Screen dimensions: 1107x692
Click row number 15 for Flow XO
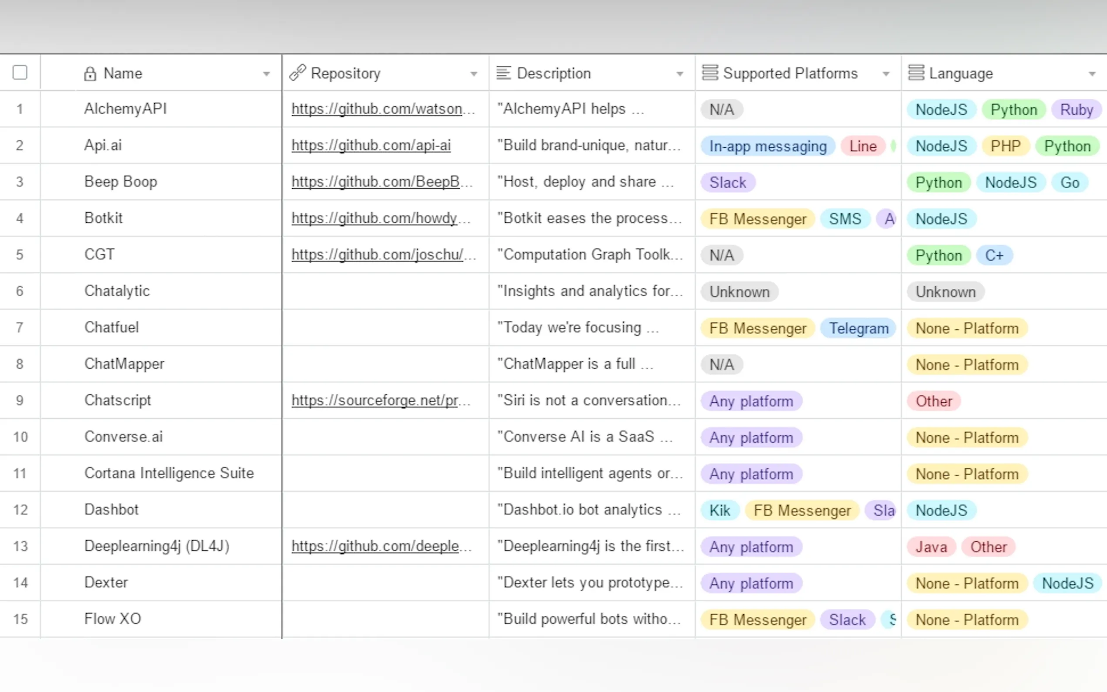click(20, 619)
